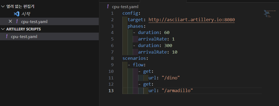
Task: Select cpu-test.yaml in open editors list
Action: (49, 21)
